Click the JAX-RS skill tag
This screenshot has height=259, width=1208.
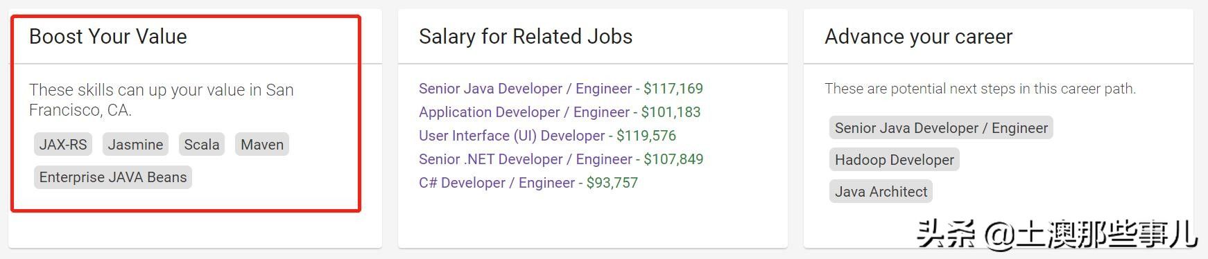pyautogui.click(x=63, y=145)
